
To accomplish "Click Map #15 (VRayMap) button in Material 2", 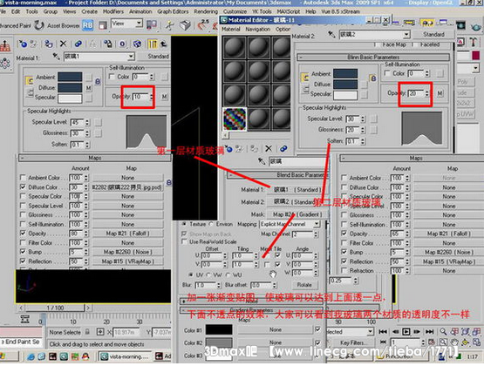I will click(448, 261).
